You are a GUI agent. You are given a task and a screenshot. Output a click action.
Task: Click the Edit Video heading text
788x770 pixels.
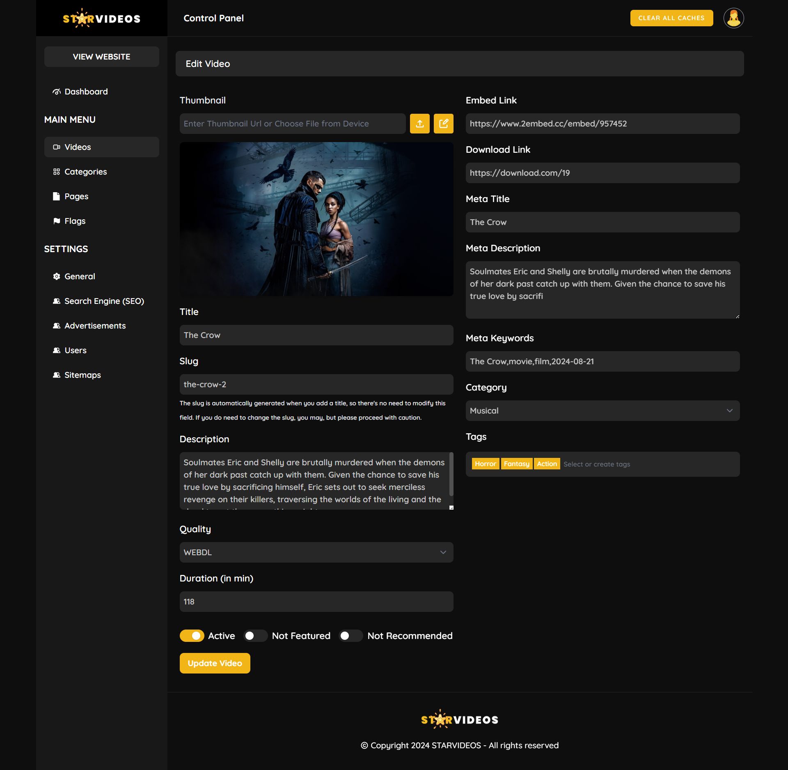[208, 64]
